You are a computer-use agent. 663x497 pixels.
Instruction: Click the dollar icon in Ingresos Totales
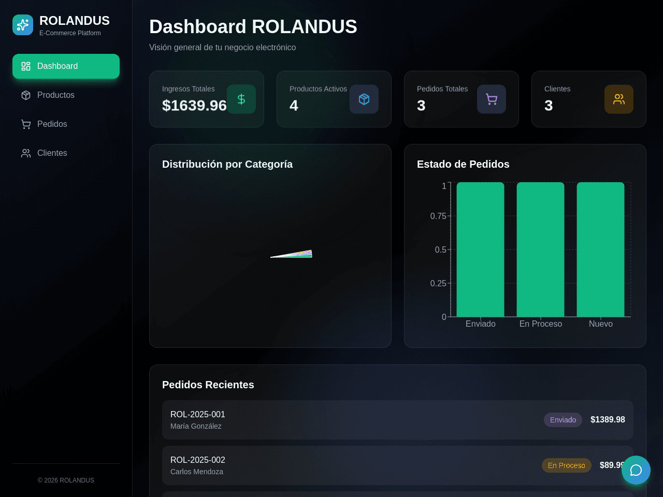[241, 99]
